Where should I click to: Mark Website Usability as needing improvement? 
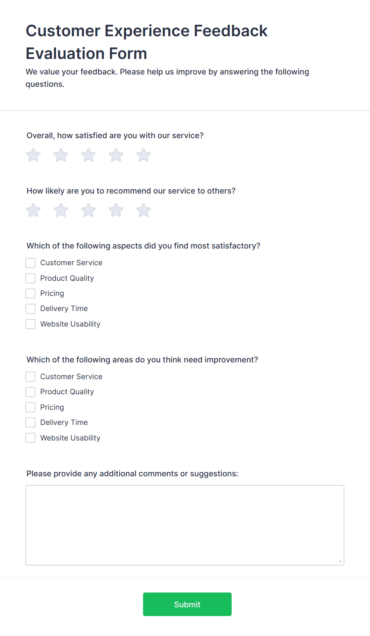[31, 438]
